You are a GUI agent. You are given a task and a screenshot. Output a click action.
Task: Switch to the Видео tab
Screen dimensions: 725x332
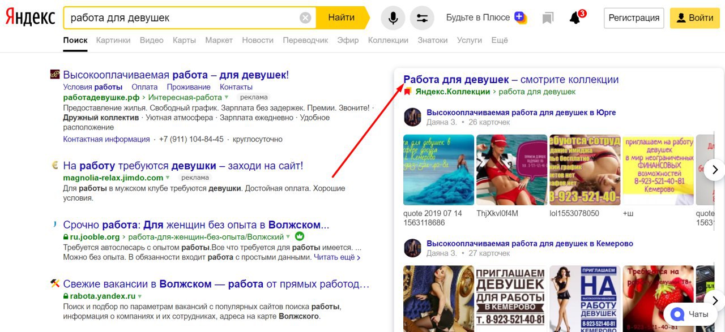151,40
